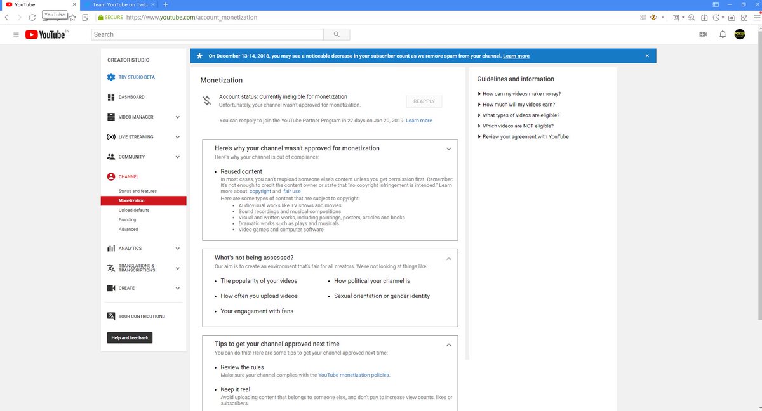
Task: Open the browser extensions apps icon
Action: (744, 18)
